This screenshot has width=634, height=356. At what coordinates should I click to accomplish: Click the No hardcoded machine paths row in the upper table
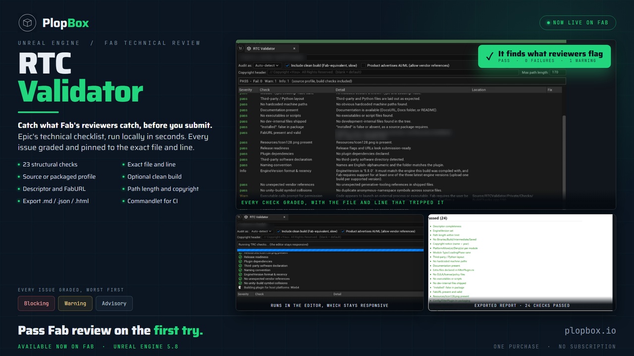coord(400,104)
